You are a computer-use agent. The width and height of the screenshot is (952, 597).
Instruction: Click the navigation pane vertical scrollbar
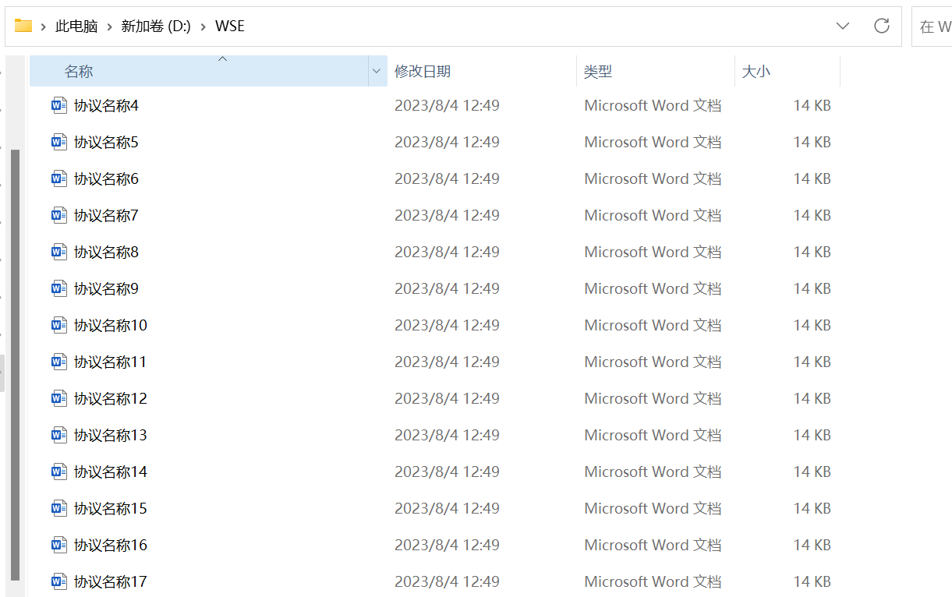15,364
